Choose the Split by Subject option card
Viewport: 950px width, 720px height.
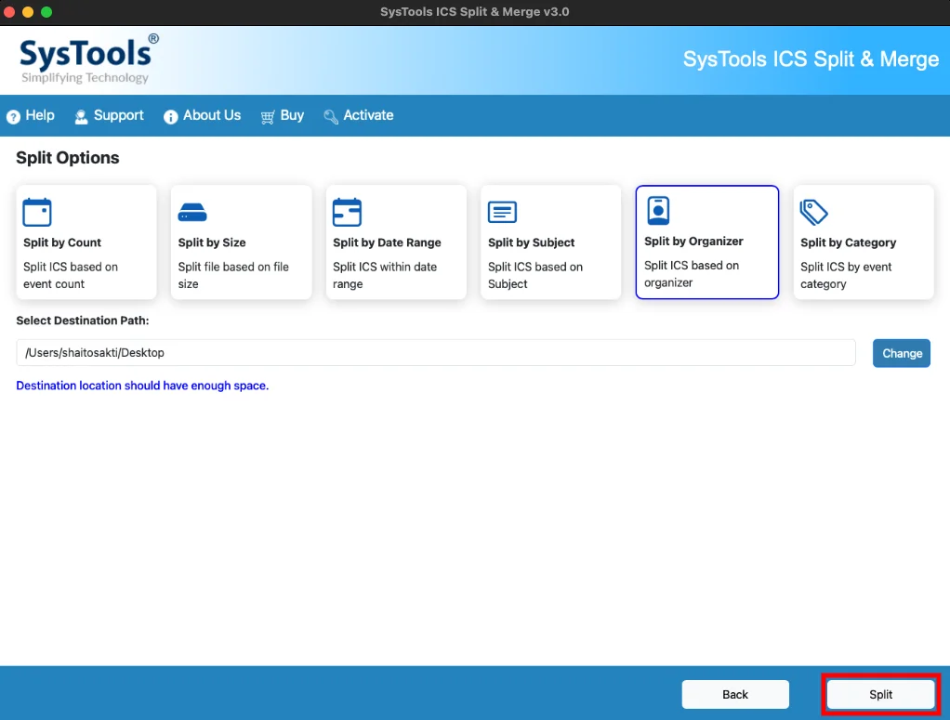coord(550,242)
